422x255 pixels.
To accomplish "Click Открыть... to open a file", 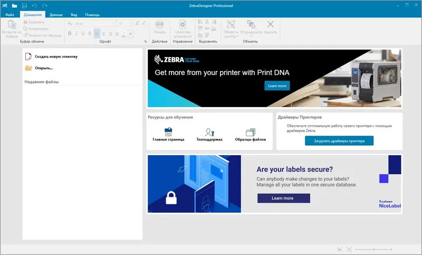I will pyautogui.click(x=39, y=68).
